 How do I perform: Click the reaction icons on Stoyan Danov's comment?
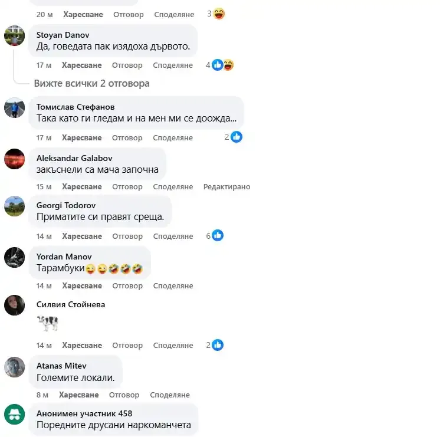pos(223,65)
